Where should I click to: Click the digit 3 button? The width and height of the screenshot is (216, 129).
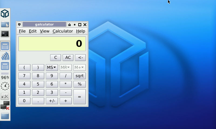tap(52, 92)
